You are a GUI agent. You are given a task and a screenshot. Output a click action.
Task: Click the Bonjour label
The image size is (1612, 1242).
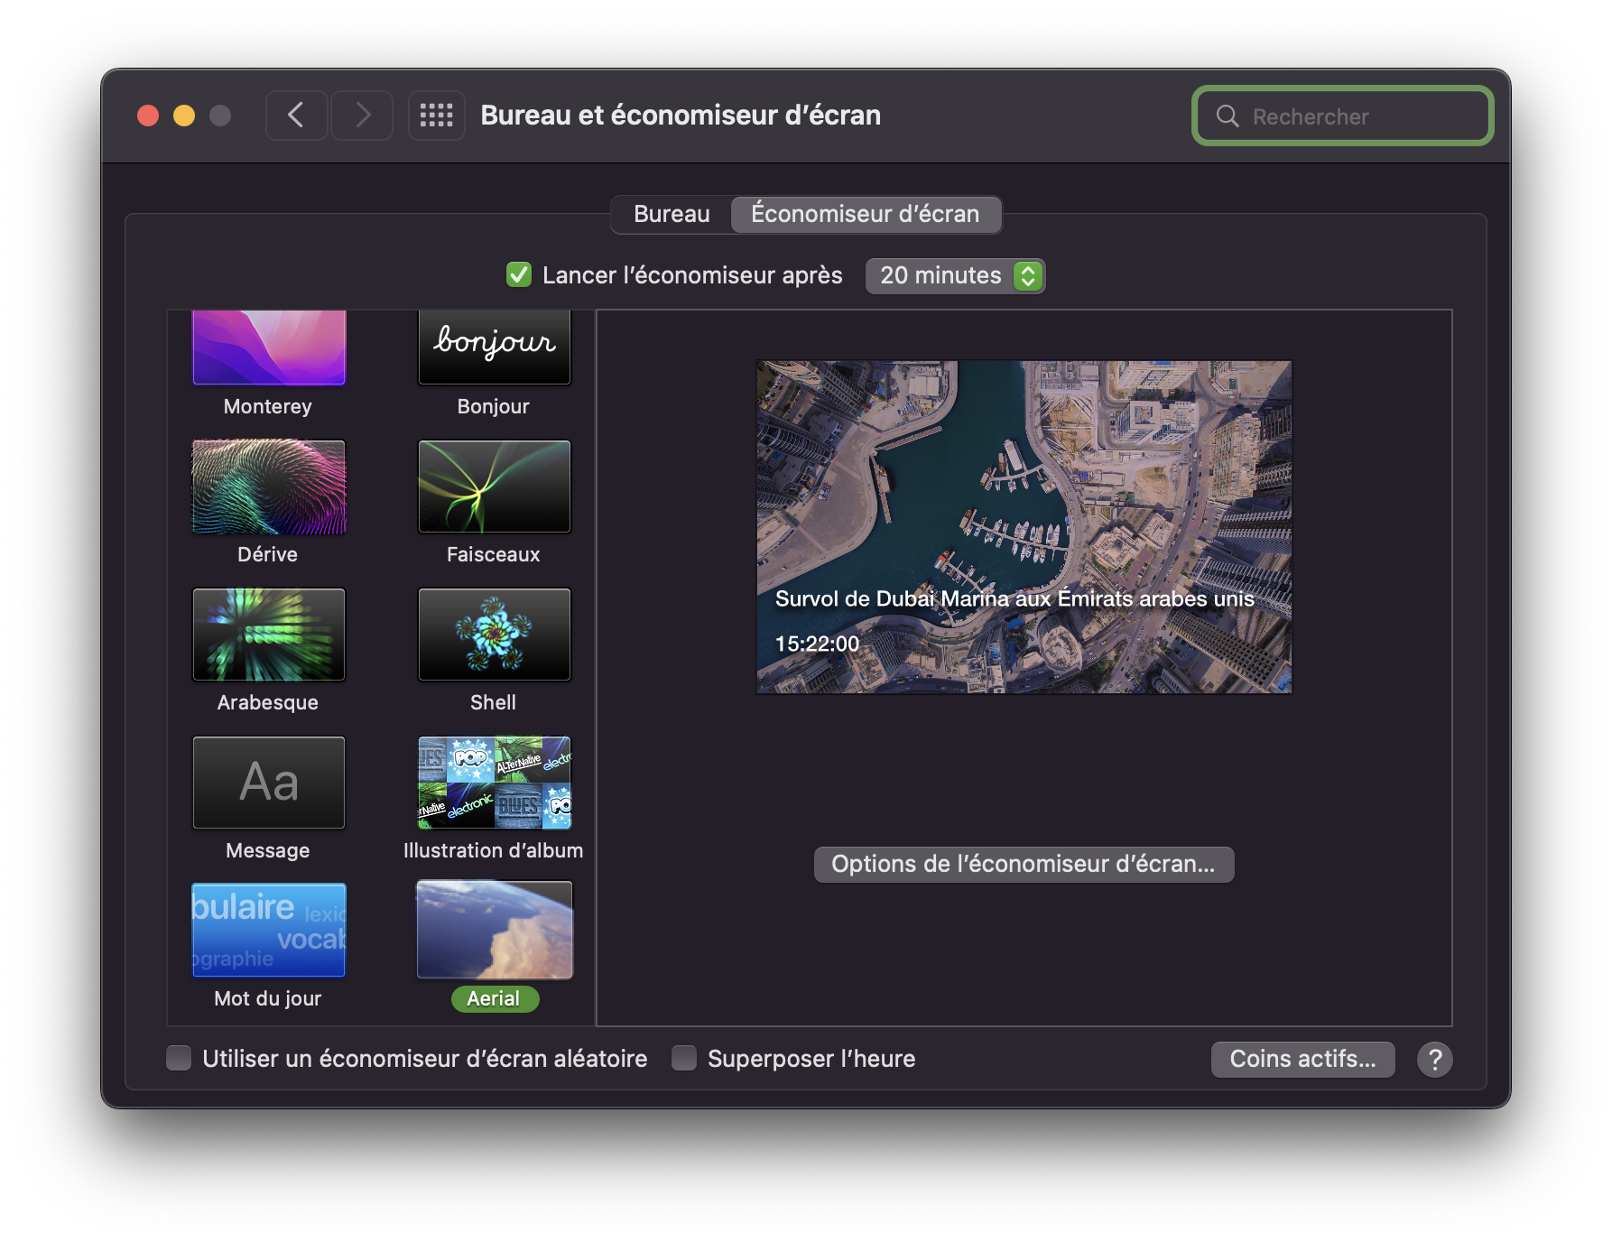pos(494,406)
